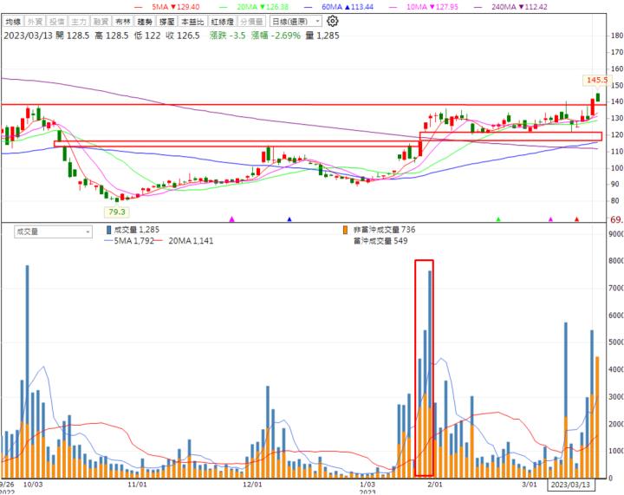Toggle the 布林 Bollinger band indicator
Image resolution: width=624 pixels, height=495 pixels.
click(x=122, y=20)
